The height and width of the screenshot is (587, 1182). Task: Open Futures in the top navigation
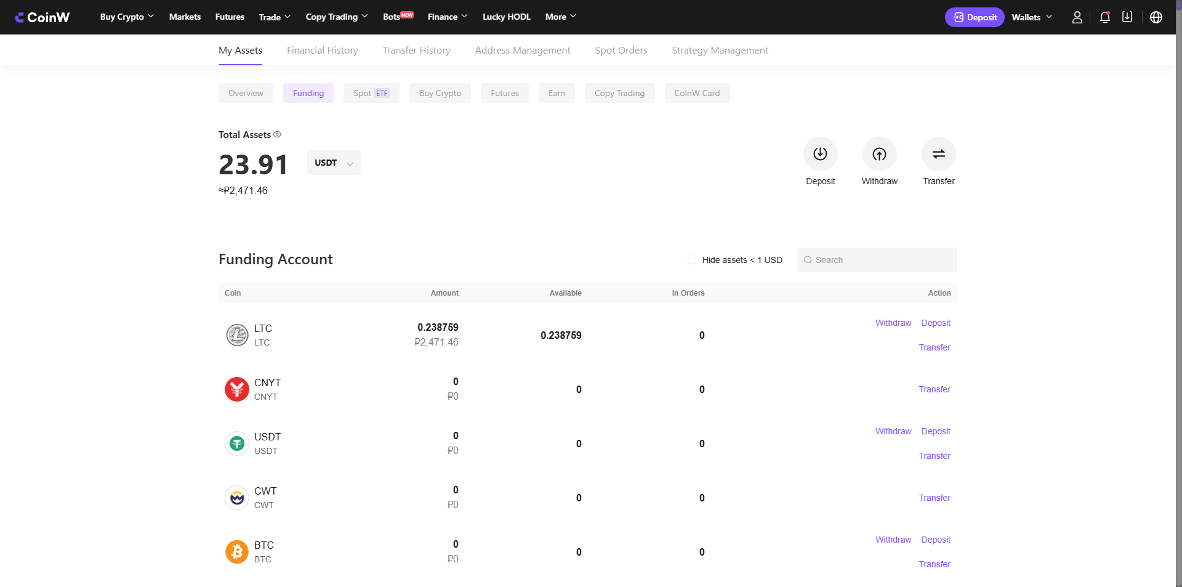(230, 17)
